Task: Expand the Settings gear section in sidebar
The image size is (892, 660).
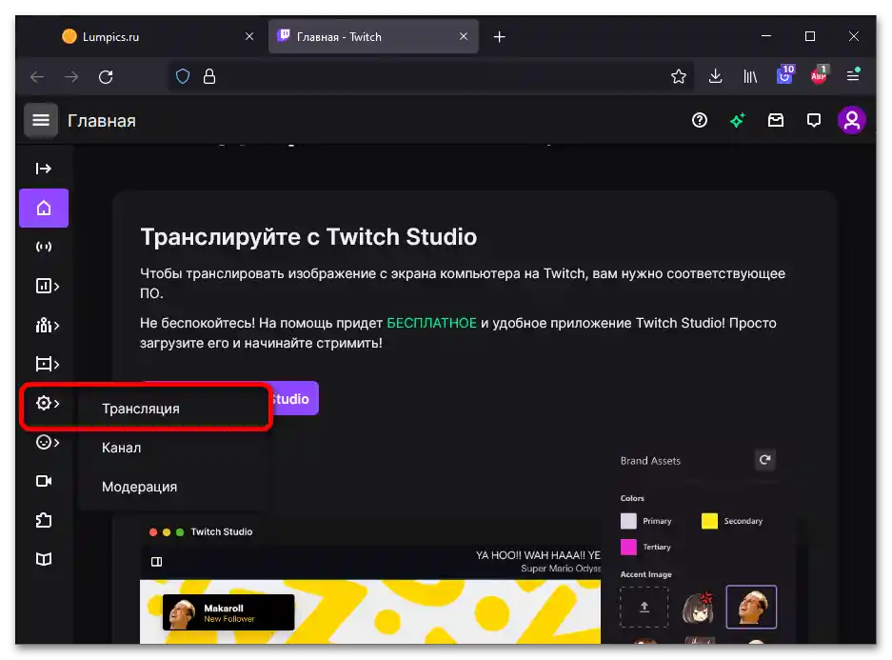Action: [48, 404]
